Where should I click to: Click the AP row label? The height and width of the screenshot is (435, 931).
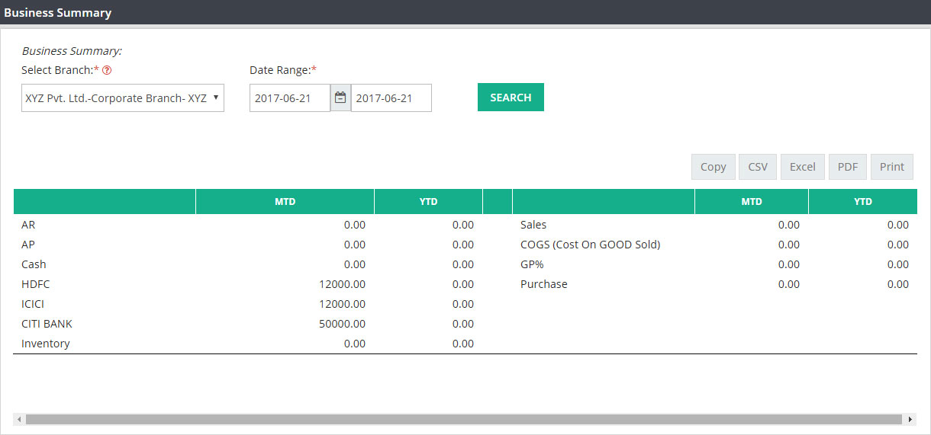click(28, 245)
